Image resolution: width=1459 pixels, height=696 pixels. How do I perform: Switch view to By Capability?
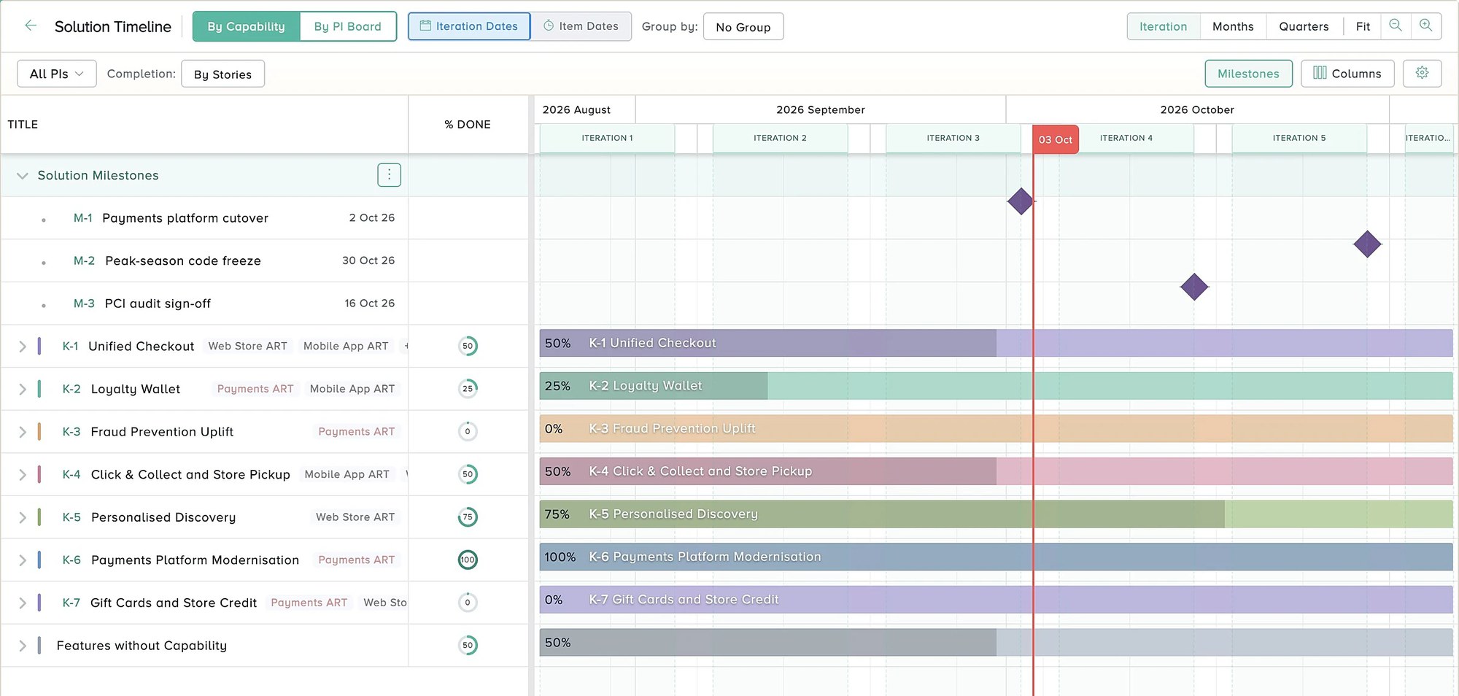[x=246, y=26]
